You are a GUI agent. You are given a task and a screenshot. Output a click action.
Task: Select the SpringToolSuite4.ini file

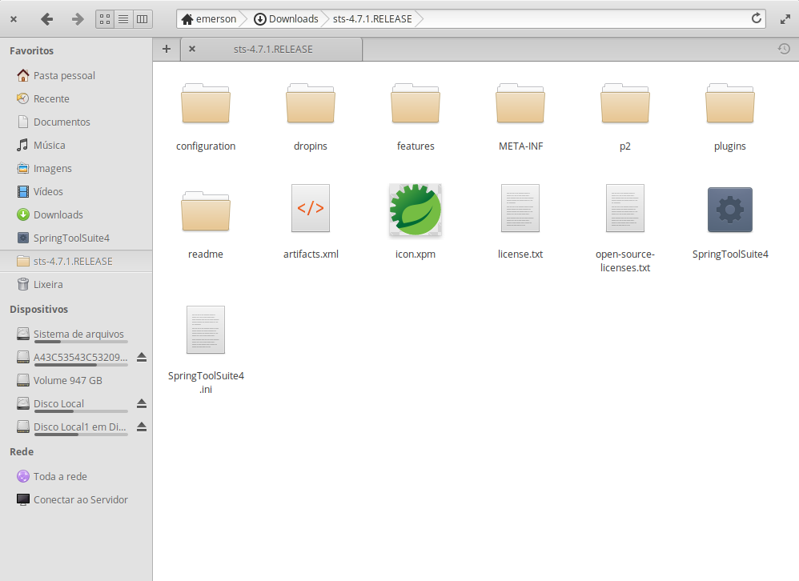click(x=206, y=350)
